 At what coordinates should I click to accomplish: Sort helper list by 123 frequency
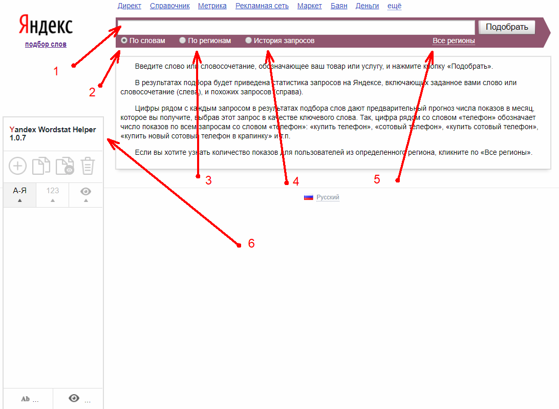(52, 195)
